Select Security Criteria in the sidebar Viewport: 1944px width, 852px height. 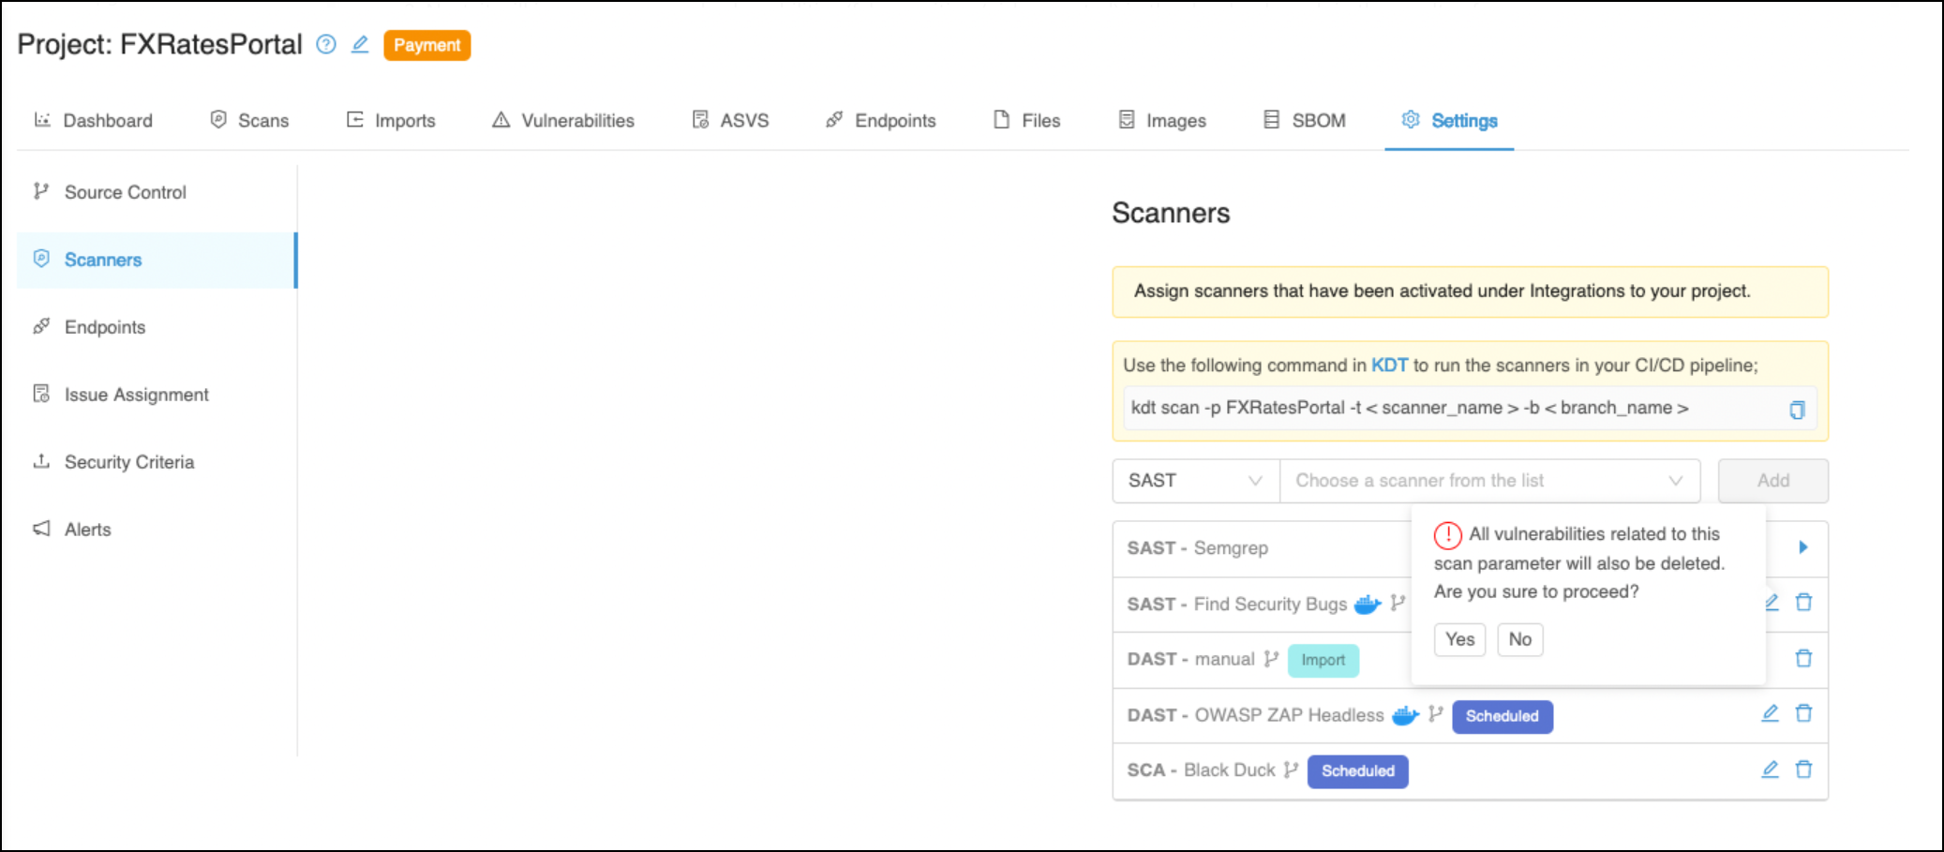click(x=128, y=462)
